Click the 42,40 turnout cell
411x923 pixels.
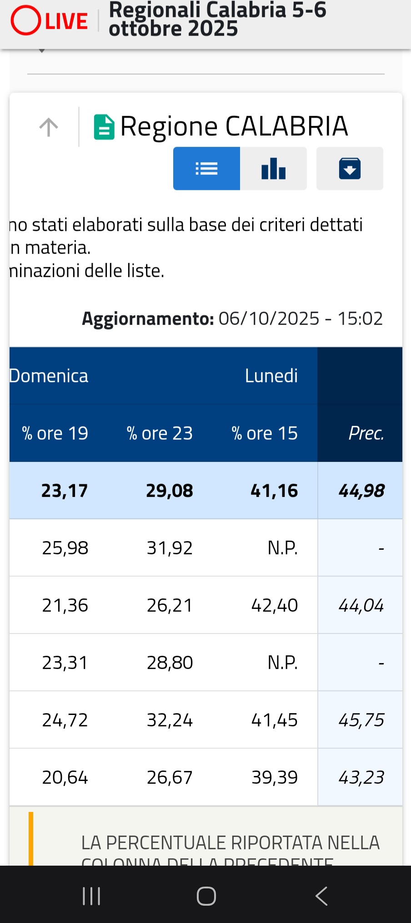(x=274, y=605)
